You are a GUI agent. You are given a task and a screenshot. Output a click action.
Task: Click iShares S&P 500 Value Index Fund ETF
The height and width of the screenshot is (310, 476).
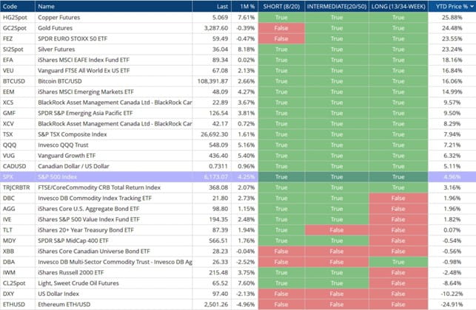[x=89, y=219]
